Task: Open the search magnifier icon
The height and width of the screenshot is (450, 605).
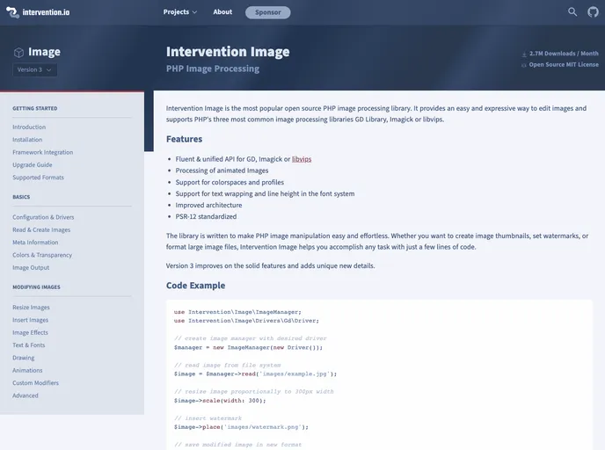Action: (x=572, y=12)
